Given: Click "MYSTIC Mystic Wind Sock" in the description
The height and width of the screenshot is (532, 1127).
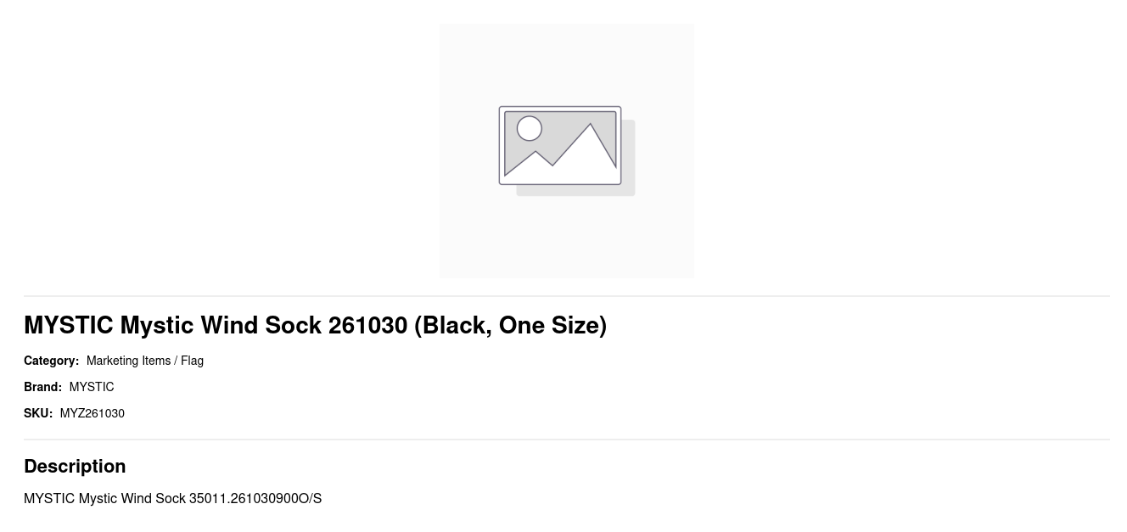Looking at the screenshot, I should [x=104, y=498].
